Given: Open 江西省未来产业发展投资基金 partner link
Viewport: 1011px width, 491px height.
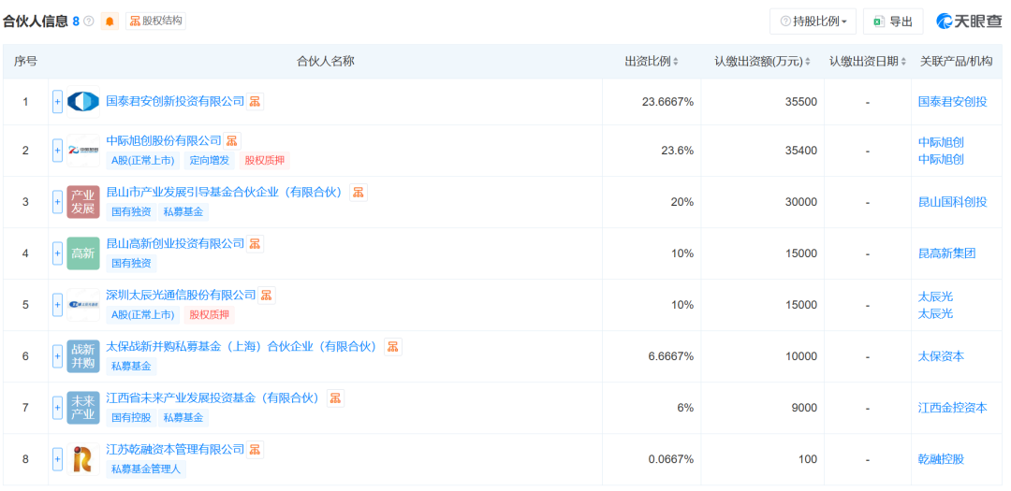Looking at the screenshot, I should tap(212, 397).
